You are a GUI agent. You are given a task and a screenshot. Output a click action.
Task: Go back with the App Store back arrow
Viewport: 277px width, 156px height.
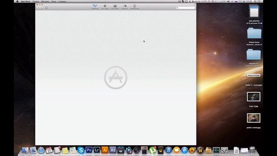coord(38,8)
